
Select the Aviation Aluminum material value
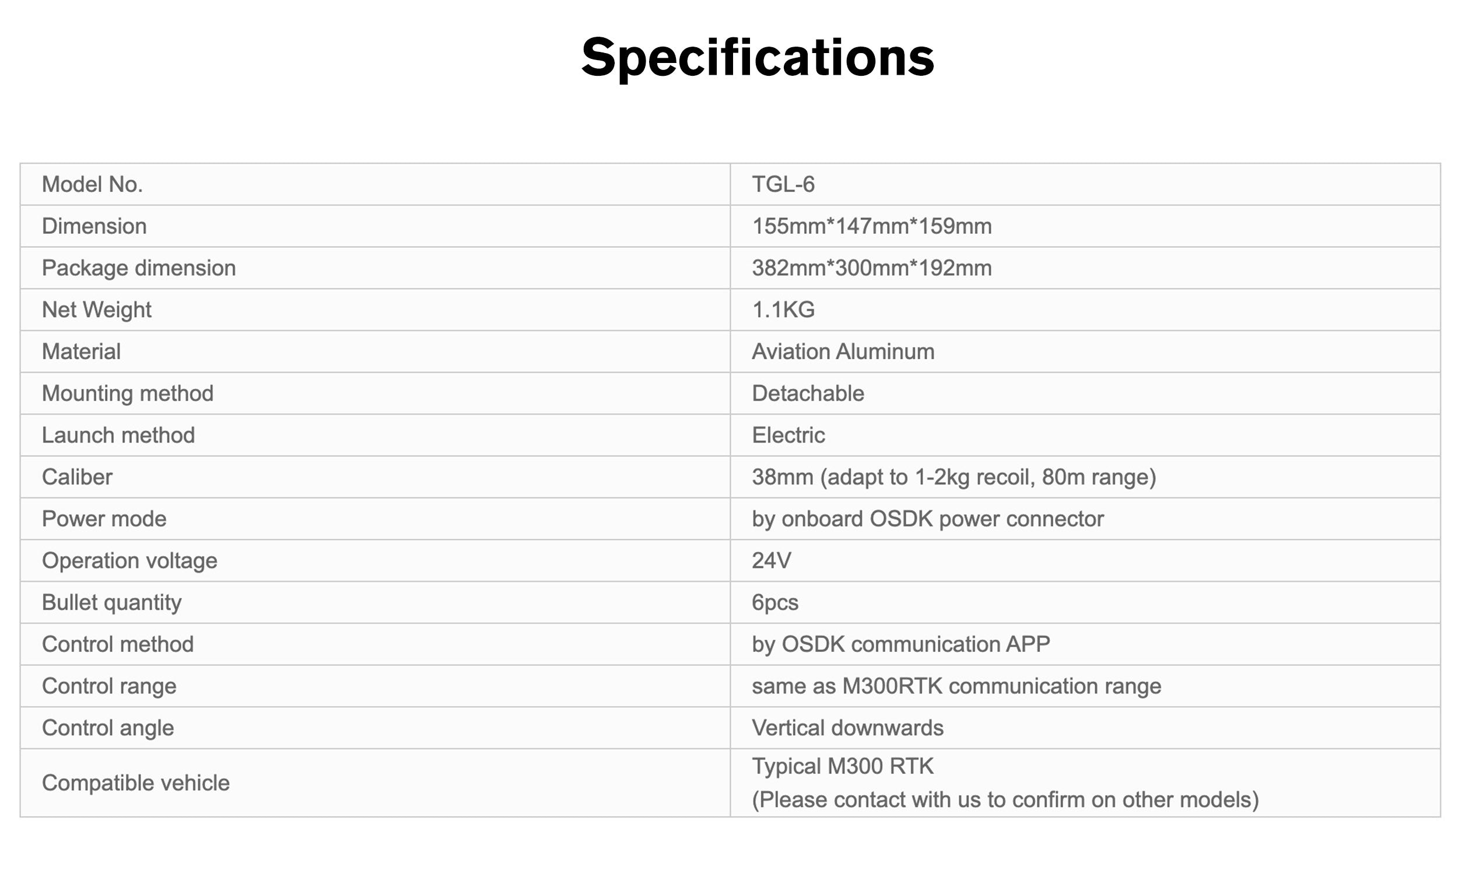pos(843,352)
